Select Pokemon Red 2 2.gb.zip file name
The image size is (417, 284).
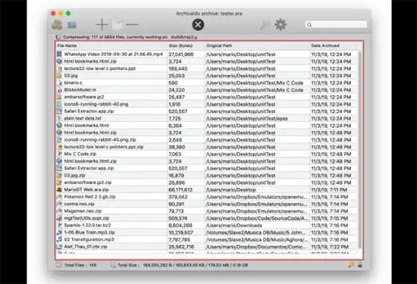(x=90, y=197)
